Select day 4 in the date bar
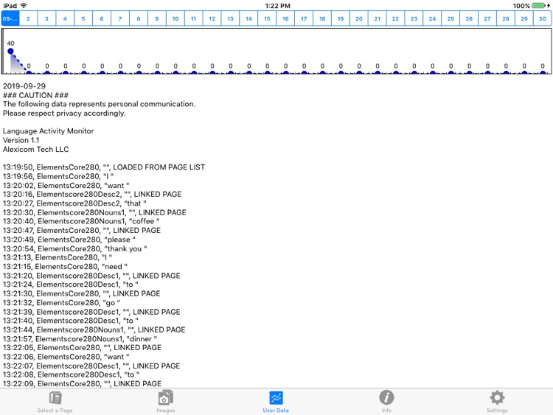Viewport: 553px width, 415px height. click(65, 18)
